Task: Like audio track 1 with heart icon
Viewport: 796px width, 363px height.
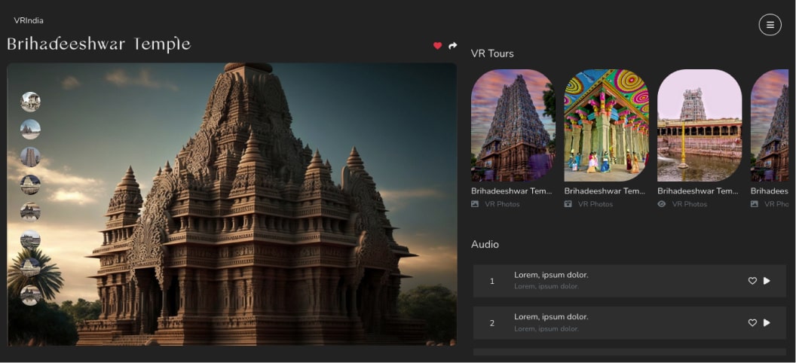Action: [752, 281]
